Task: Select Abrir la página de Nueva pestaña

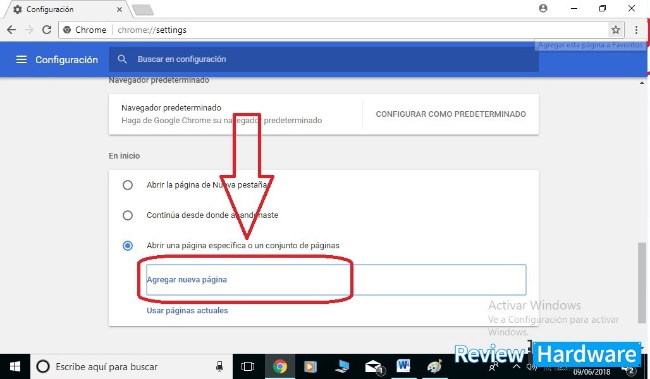Action: click(x=128, y=184)
